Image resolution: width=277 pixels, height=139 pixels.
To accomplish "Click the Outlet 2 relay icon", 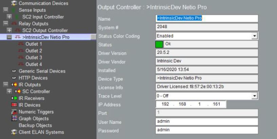I will [21, 51].
